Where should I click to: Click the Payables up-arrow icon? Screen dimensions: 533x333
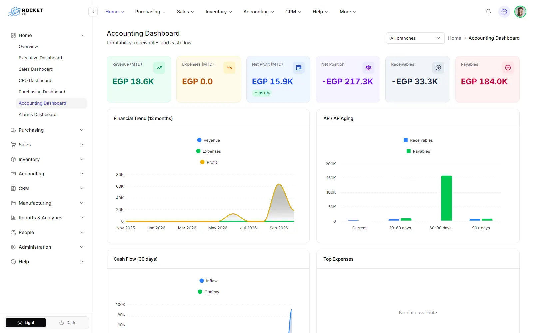pos(508,68)
